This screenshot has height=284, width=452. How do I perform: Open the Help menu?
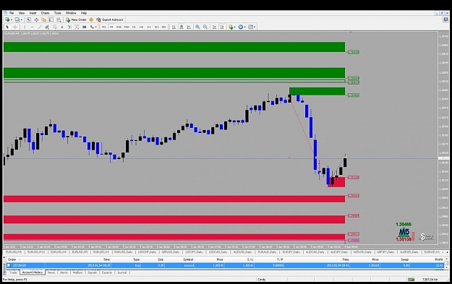(x=84, y=13)
